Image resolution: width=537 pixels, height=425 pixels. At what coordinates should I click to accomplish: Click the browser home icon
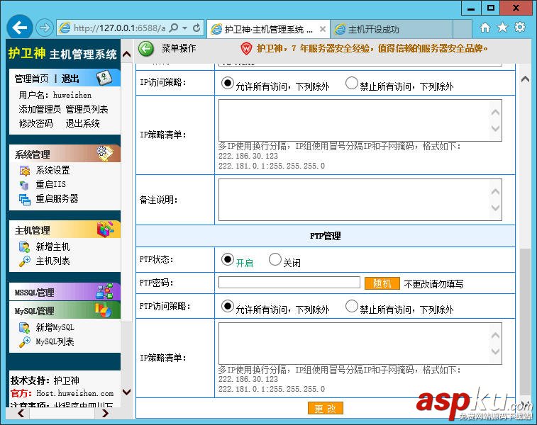[x=485, y=28]
